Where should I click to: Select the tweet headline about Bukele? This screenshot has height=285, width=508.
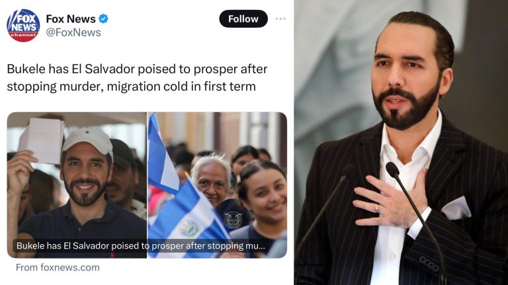point(137,78)
